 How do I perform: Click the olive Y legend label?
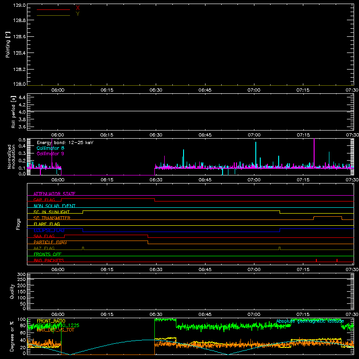[x=78, y=14]
